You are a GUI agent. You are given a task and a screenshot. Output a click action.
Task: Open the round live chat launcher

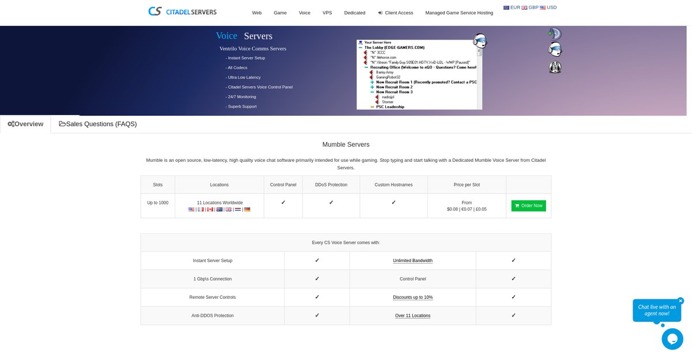click(x=672, y=339)
